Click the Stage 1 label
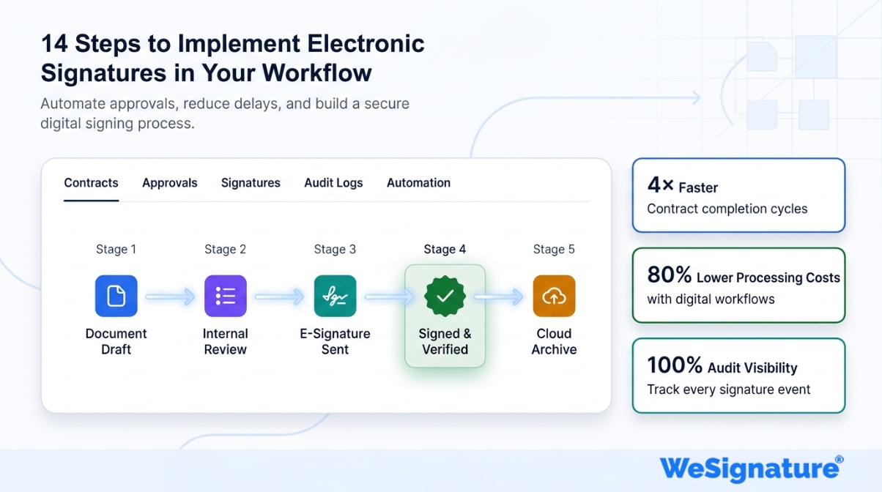 116,250
